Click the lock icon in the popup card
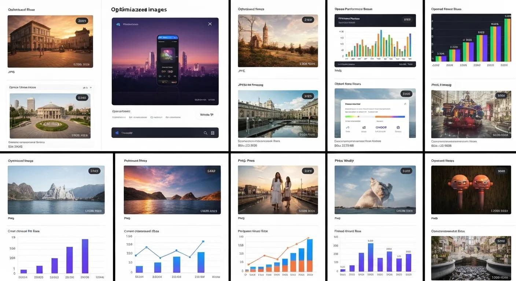The height and width of the screenshot is (281, 516). pos(398,128)
